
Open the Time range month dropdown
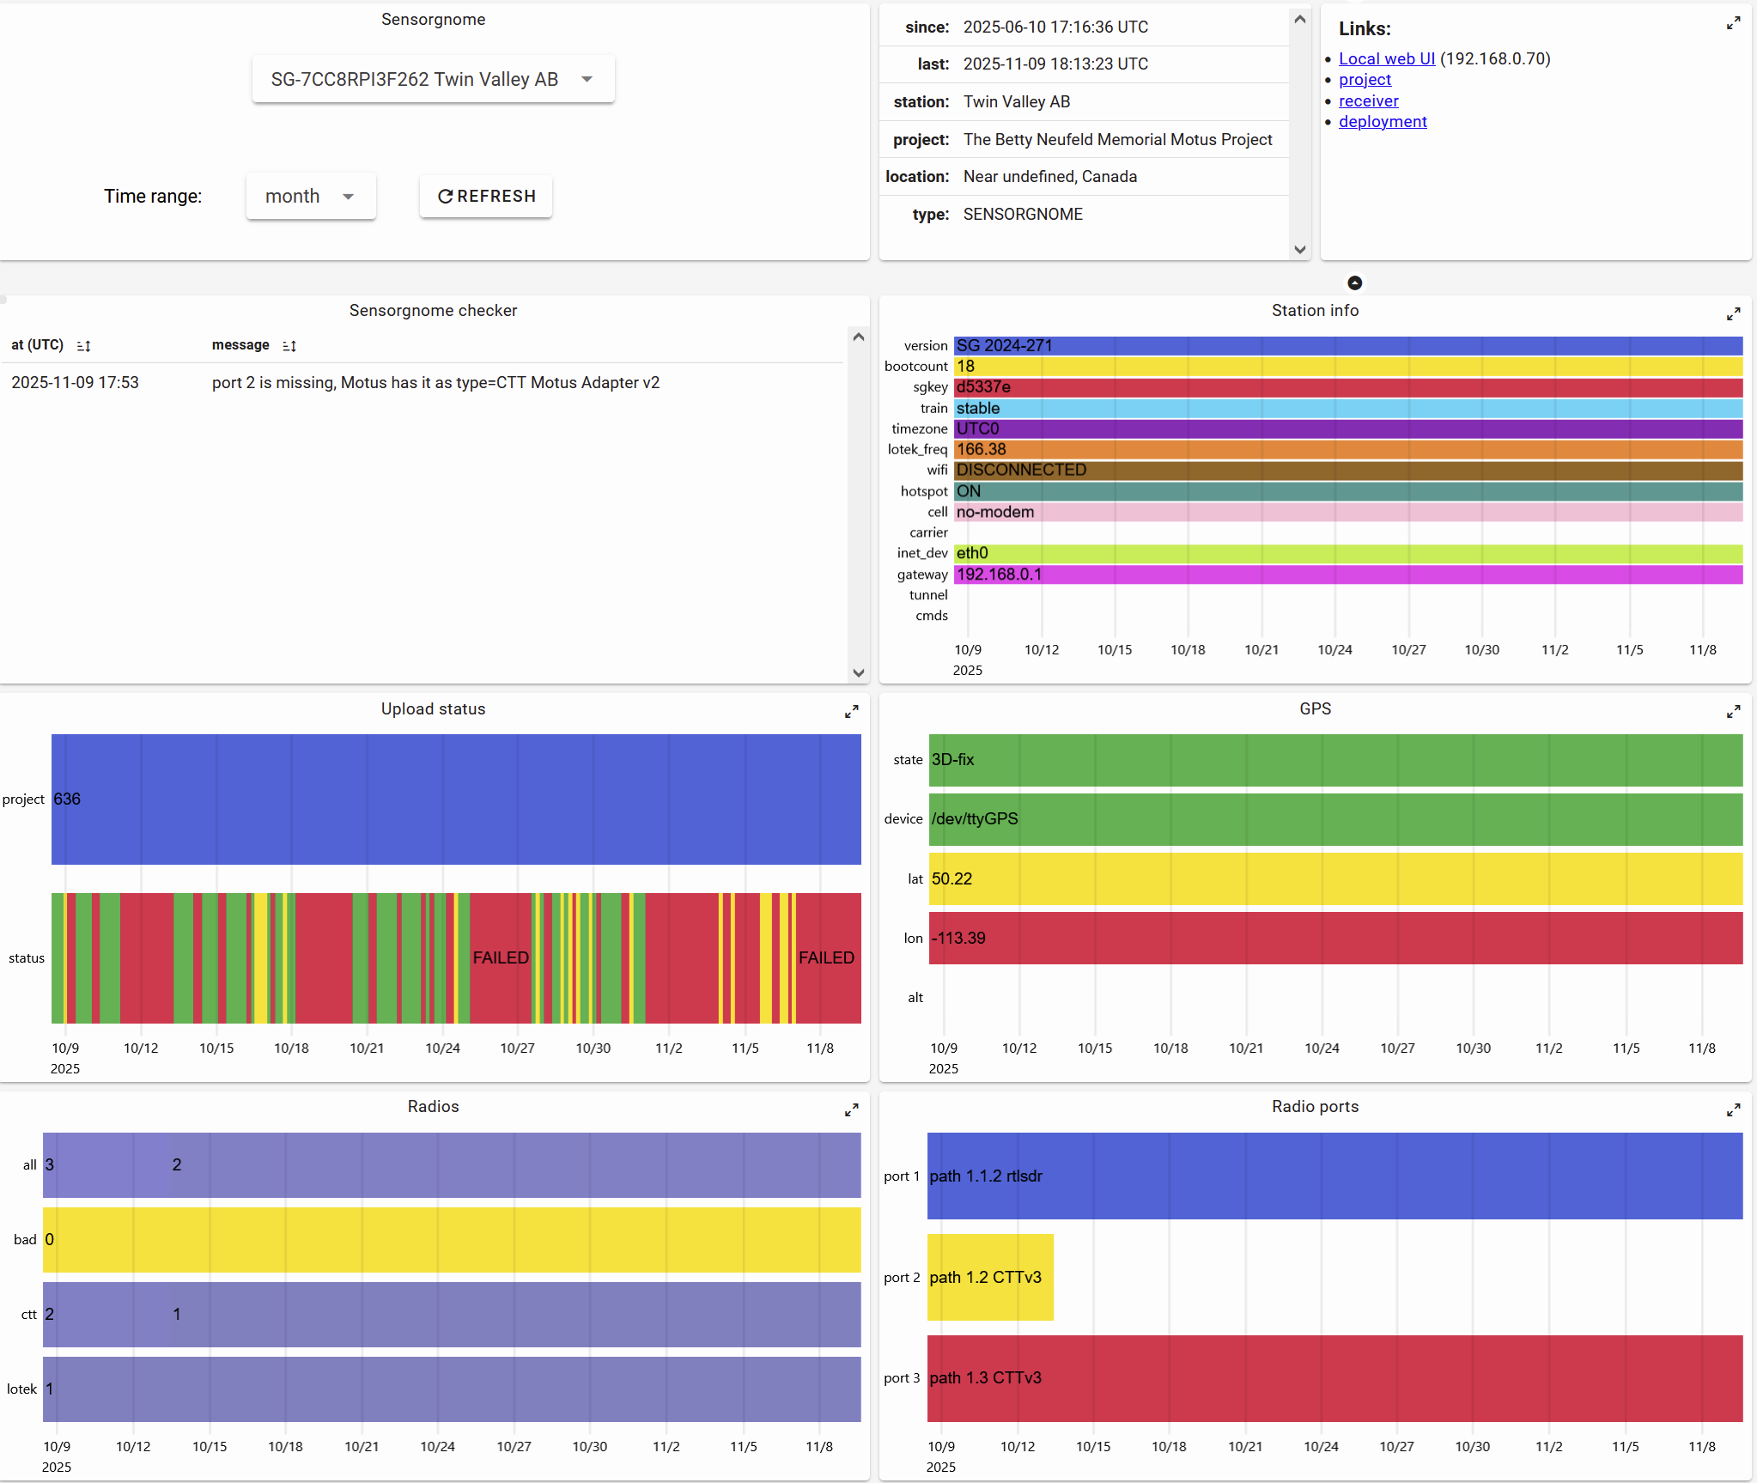tap(310, 196)
